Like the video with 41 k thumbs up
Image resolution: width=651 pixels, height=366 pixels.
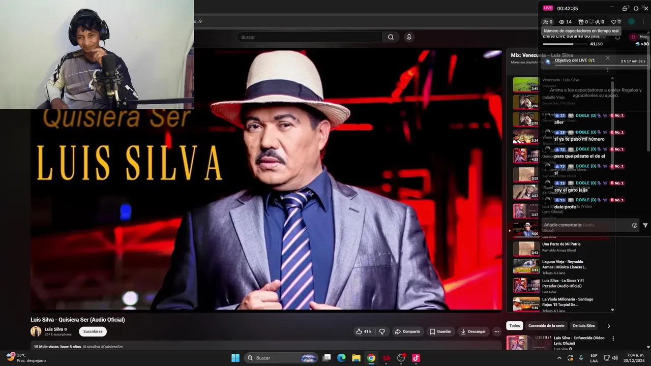point(364,331)
